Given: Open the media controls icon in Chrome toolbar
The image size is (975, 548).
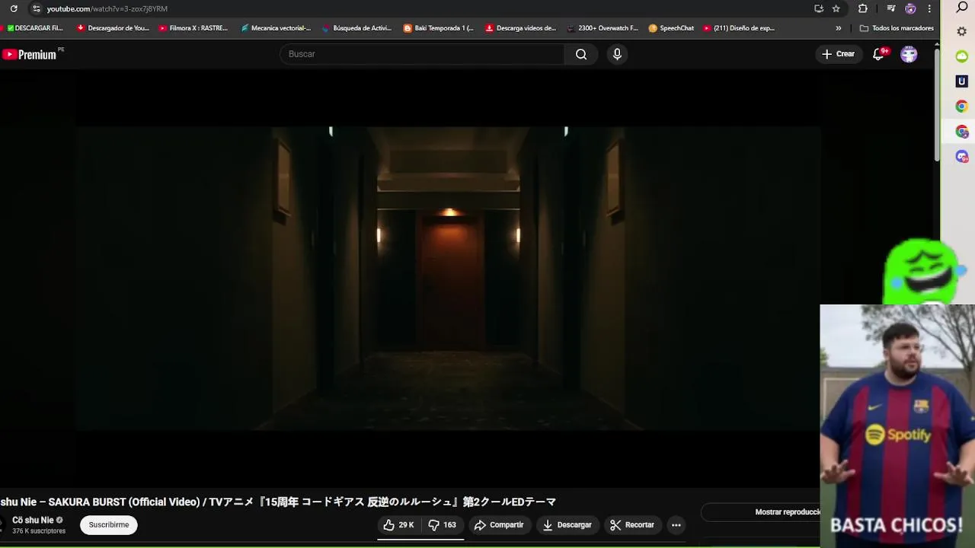Looking at the screenshot, I should (x=891, y=8).
